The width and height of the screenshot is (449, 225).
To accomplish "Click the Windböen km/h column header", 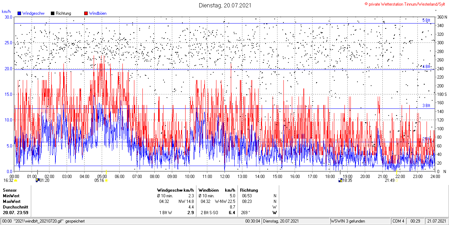I will tap(217, 190).
